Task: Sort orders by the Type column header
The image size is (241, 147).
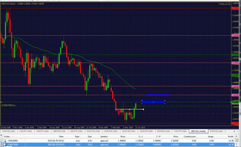Action: 77,137
